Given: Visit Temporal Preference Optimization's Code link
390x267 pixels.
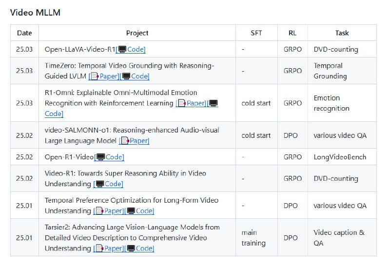Looking at the screenshot, I should [144, 211].
